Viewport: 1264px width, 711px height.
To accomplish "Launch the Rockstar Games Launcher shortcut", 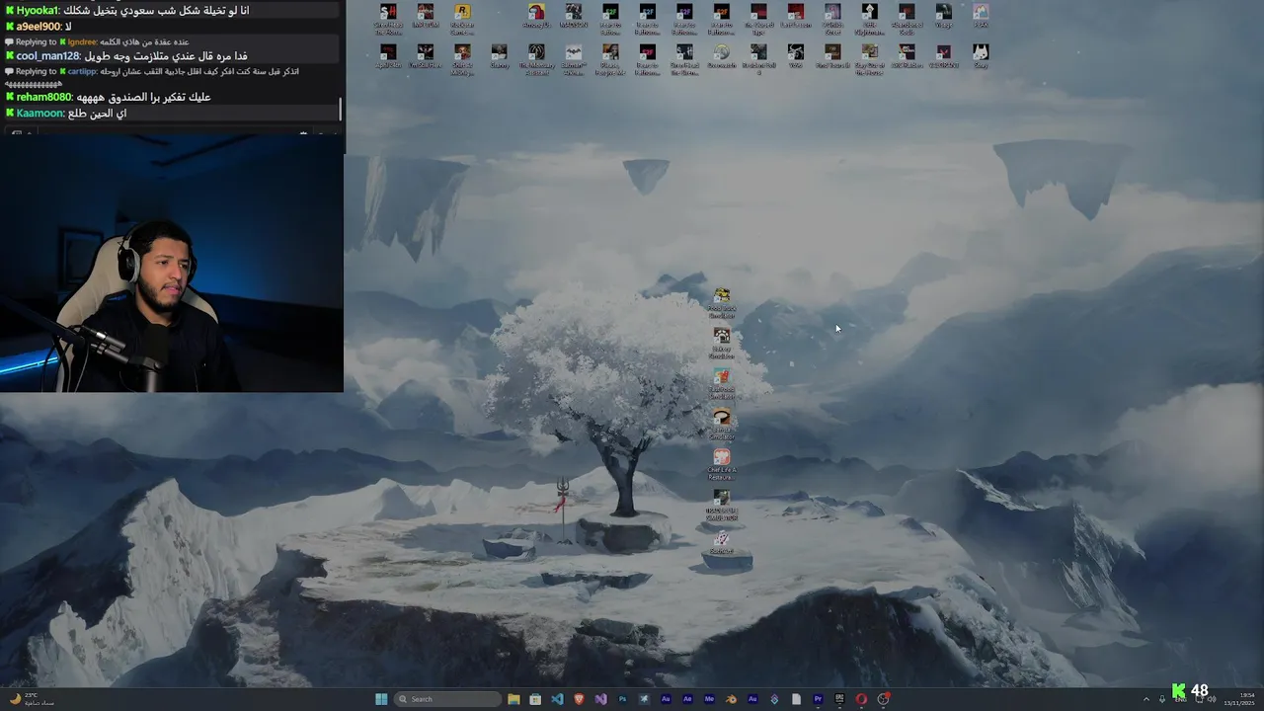I will tap(462, 18).
